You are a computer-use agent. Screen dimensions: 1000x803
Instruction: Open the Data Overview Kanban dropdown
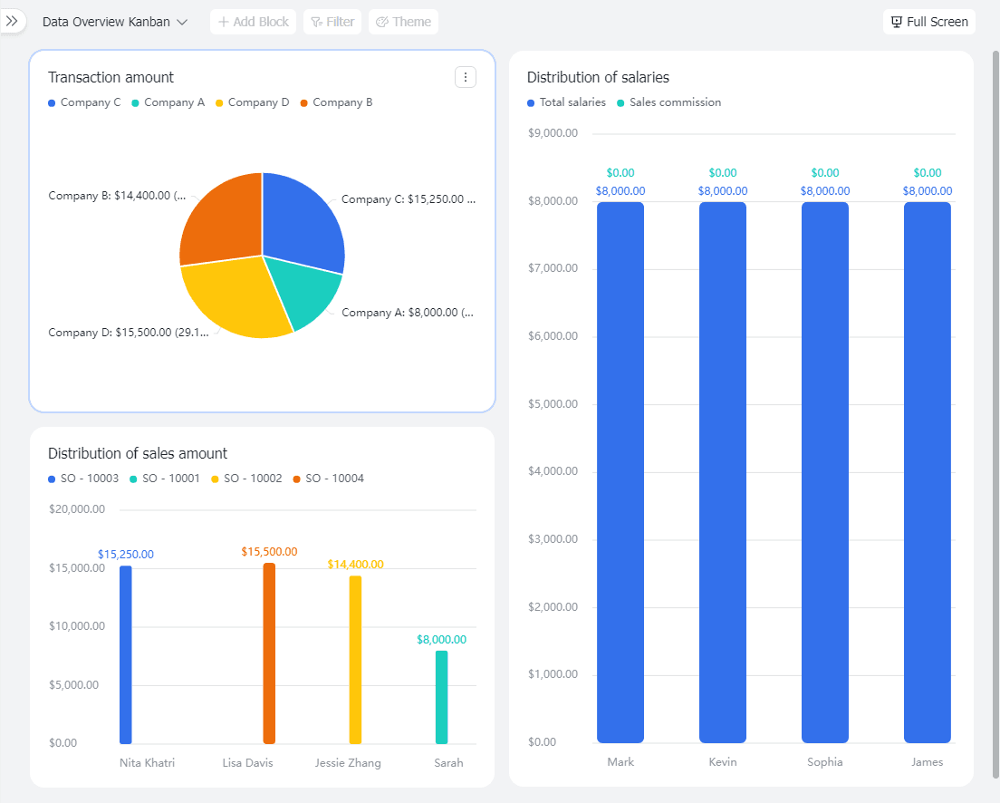tap(115, 22)
